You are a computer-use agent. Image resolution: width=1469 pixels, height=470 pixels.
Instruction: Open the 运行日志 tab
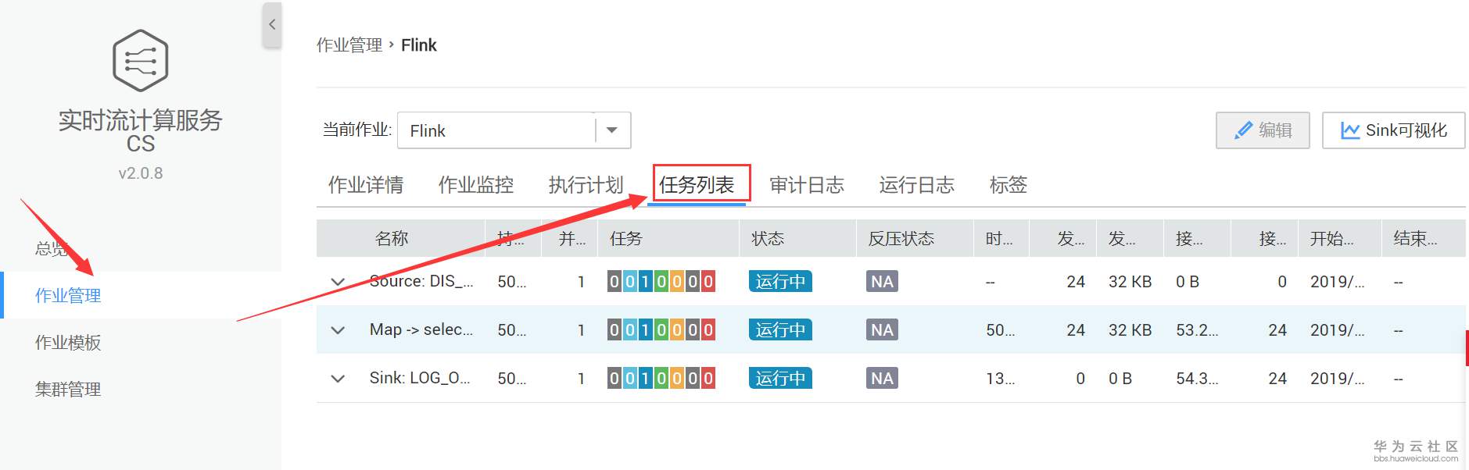(917, 185)
